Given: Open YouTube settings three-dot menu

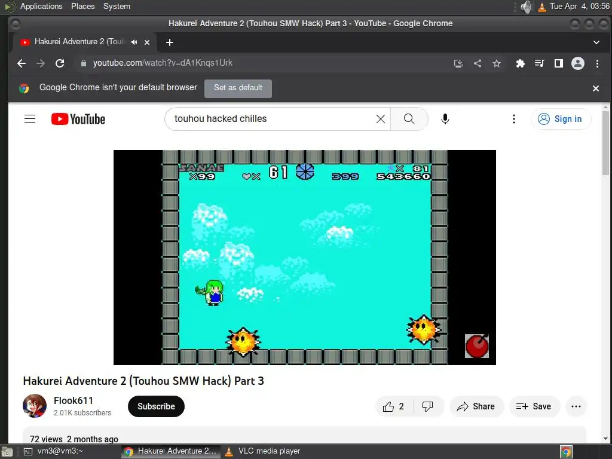Looking at the screenshot, I should (x=513, y=119).
